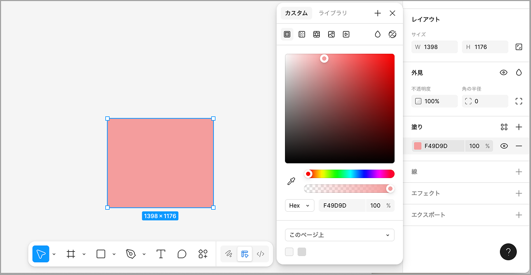
Task: Expand the このページ上 dropdown
Action: pos(339,235)
